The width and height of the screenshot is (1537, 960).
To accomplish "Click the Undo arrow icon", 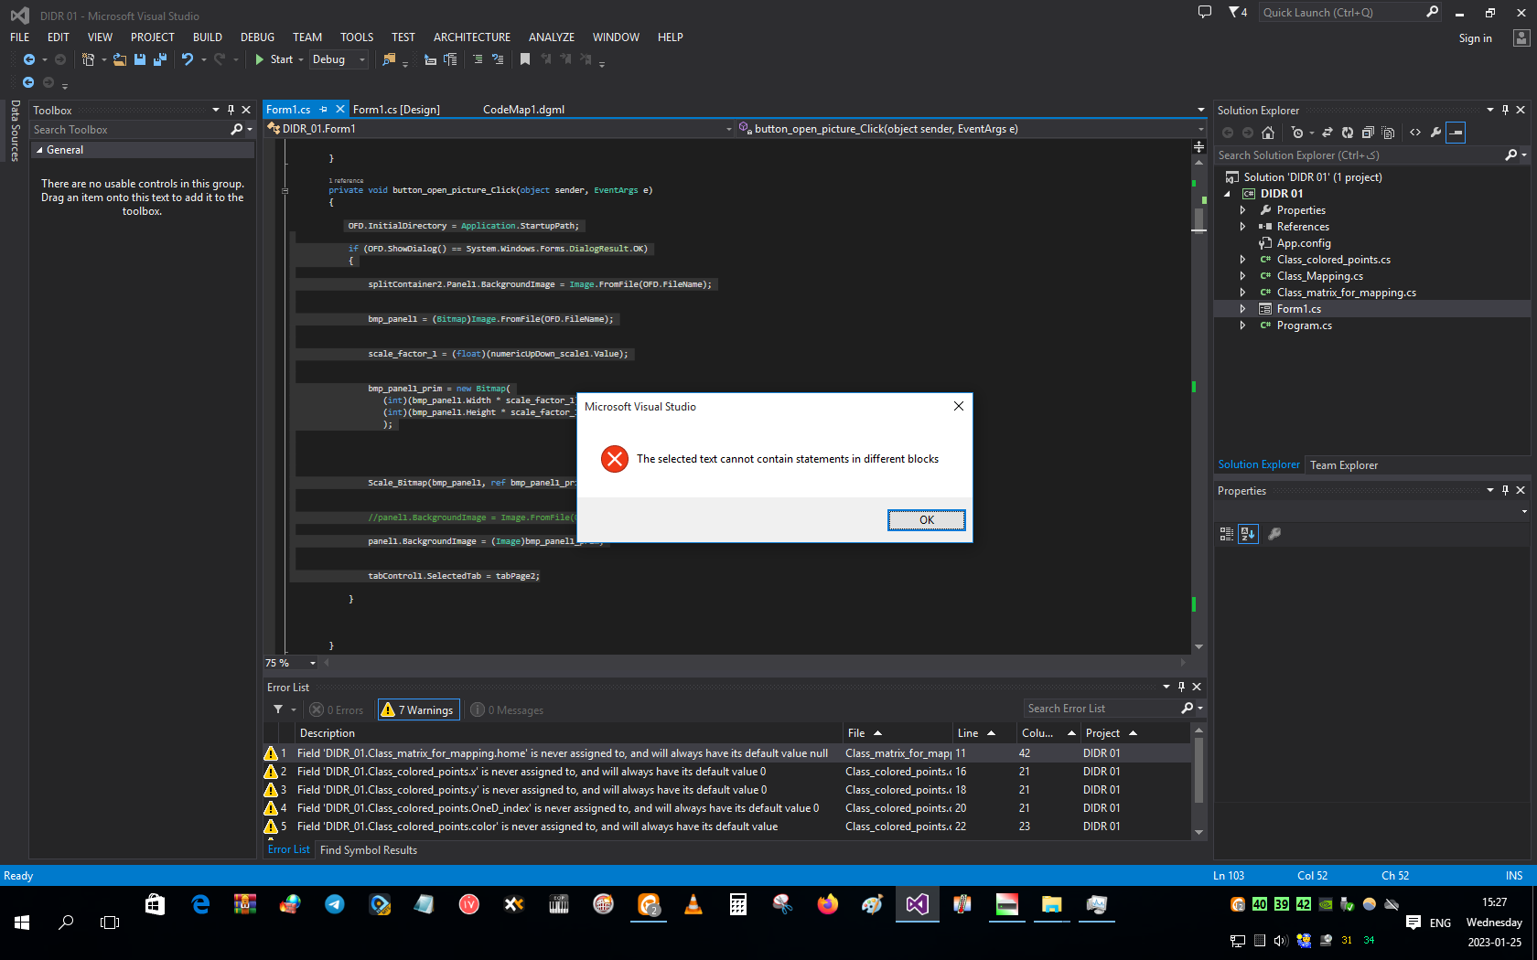I will (188, 59).
